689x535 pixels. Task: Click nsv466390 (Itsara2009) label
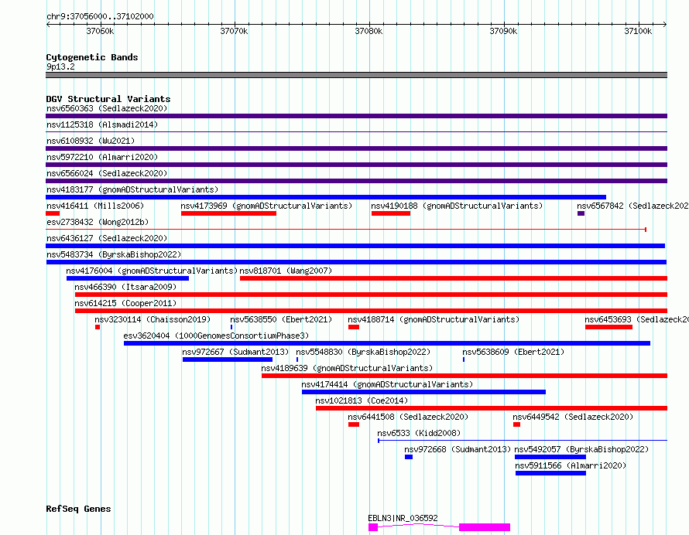point(125,287)
